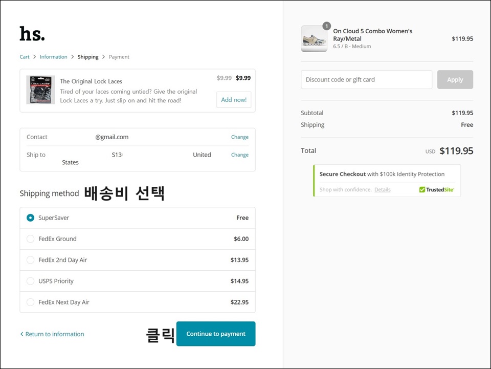
Task: Click The Original Lock Laces title
Action: pyautogui.click(x=91, y=81)
